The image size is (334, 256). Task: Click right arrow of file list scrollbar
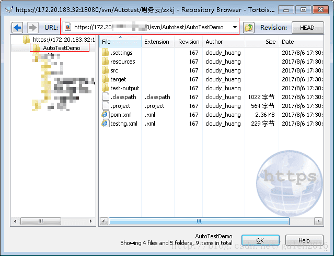point(318,221)
